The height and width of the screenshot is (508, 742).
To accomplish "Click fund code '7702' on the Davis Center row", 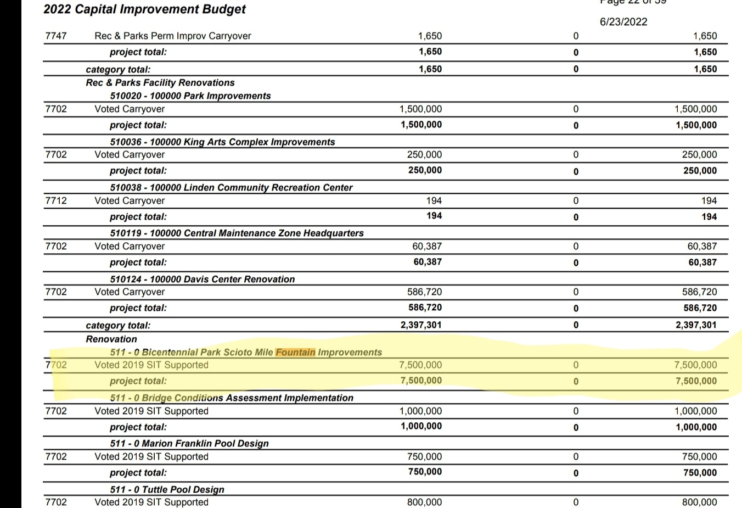I will tap(56, 292).
